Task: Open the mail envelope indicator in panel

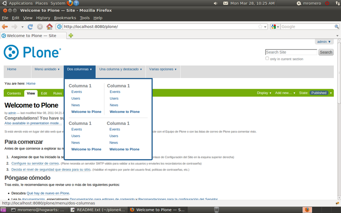Action: point(225,3)
